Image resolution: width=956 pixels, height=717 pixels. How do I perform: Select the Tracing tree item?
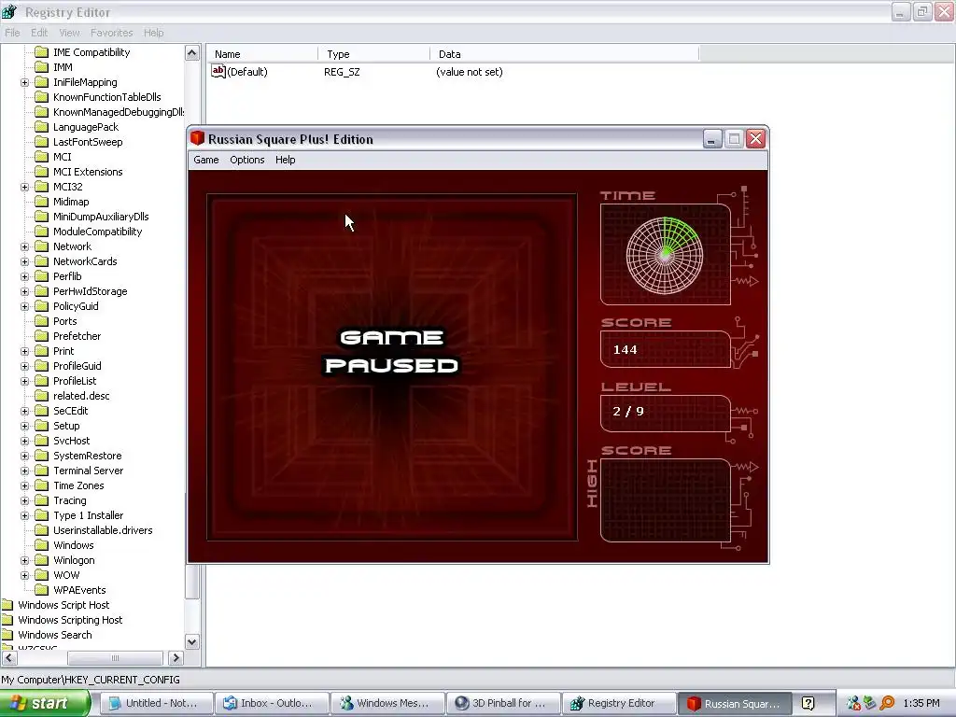[69, 500]
